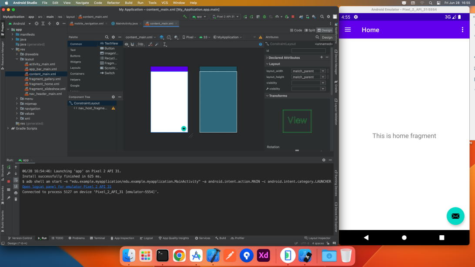Viewport: 475px width, 267px height.
Task: Open the layout_width value dropdown
Action: (x=323, y=71)
